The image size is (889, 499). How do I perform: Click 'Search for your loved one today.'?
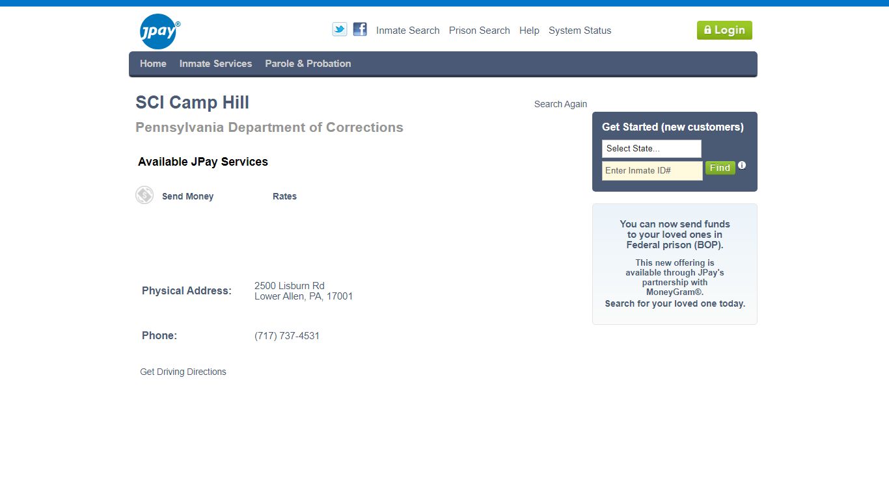(675, 303)
